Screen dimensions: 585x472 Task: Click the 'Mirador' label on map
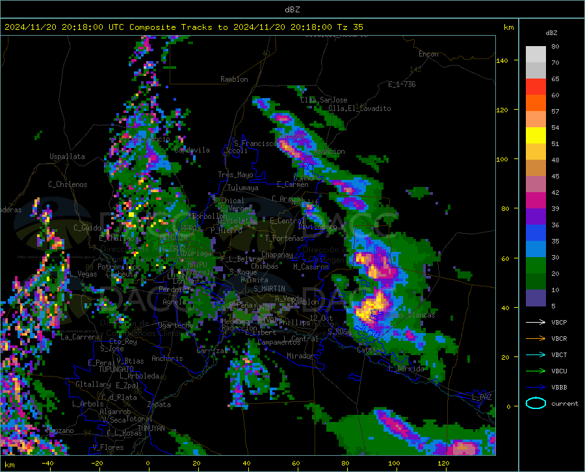300,356
